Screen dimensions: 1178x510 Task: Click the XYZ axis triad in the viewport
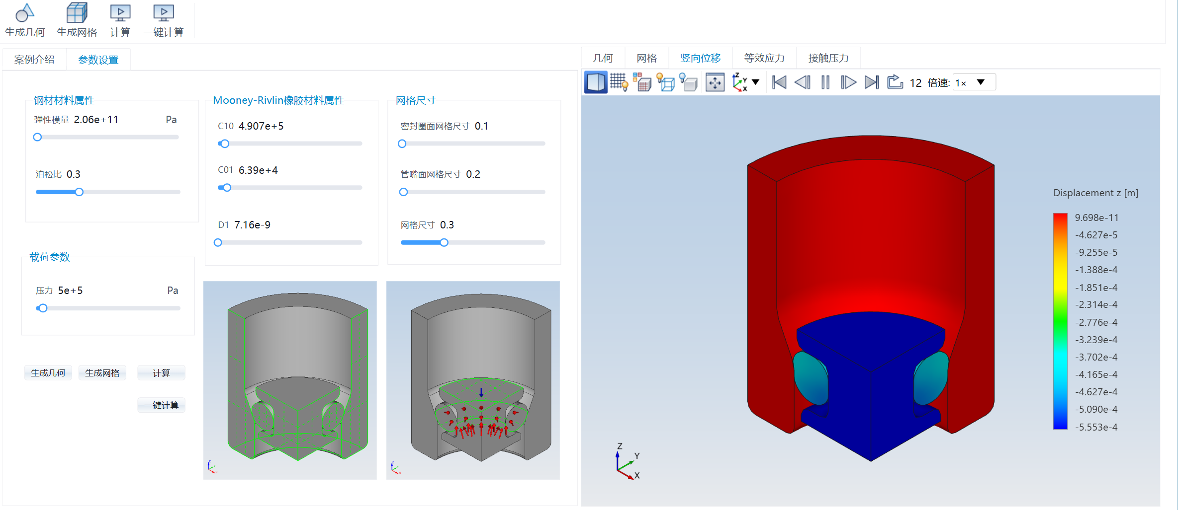tap(628, 461)
